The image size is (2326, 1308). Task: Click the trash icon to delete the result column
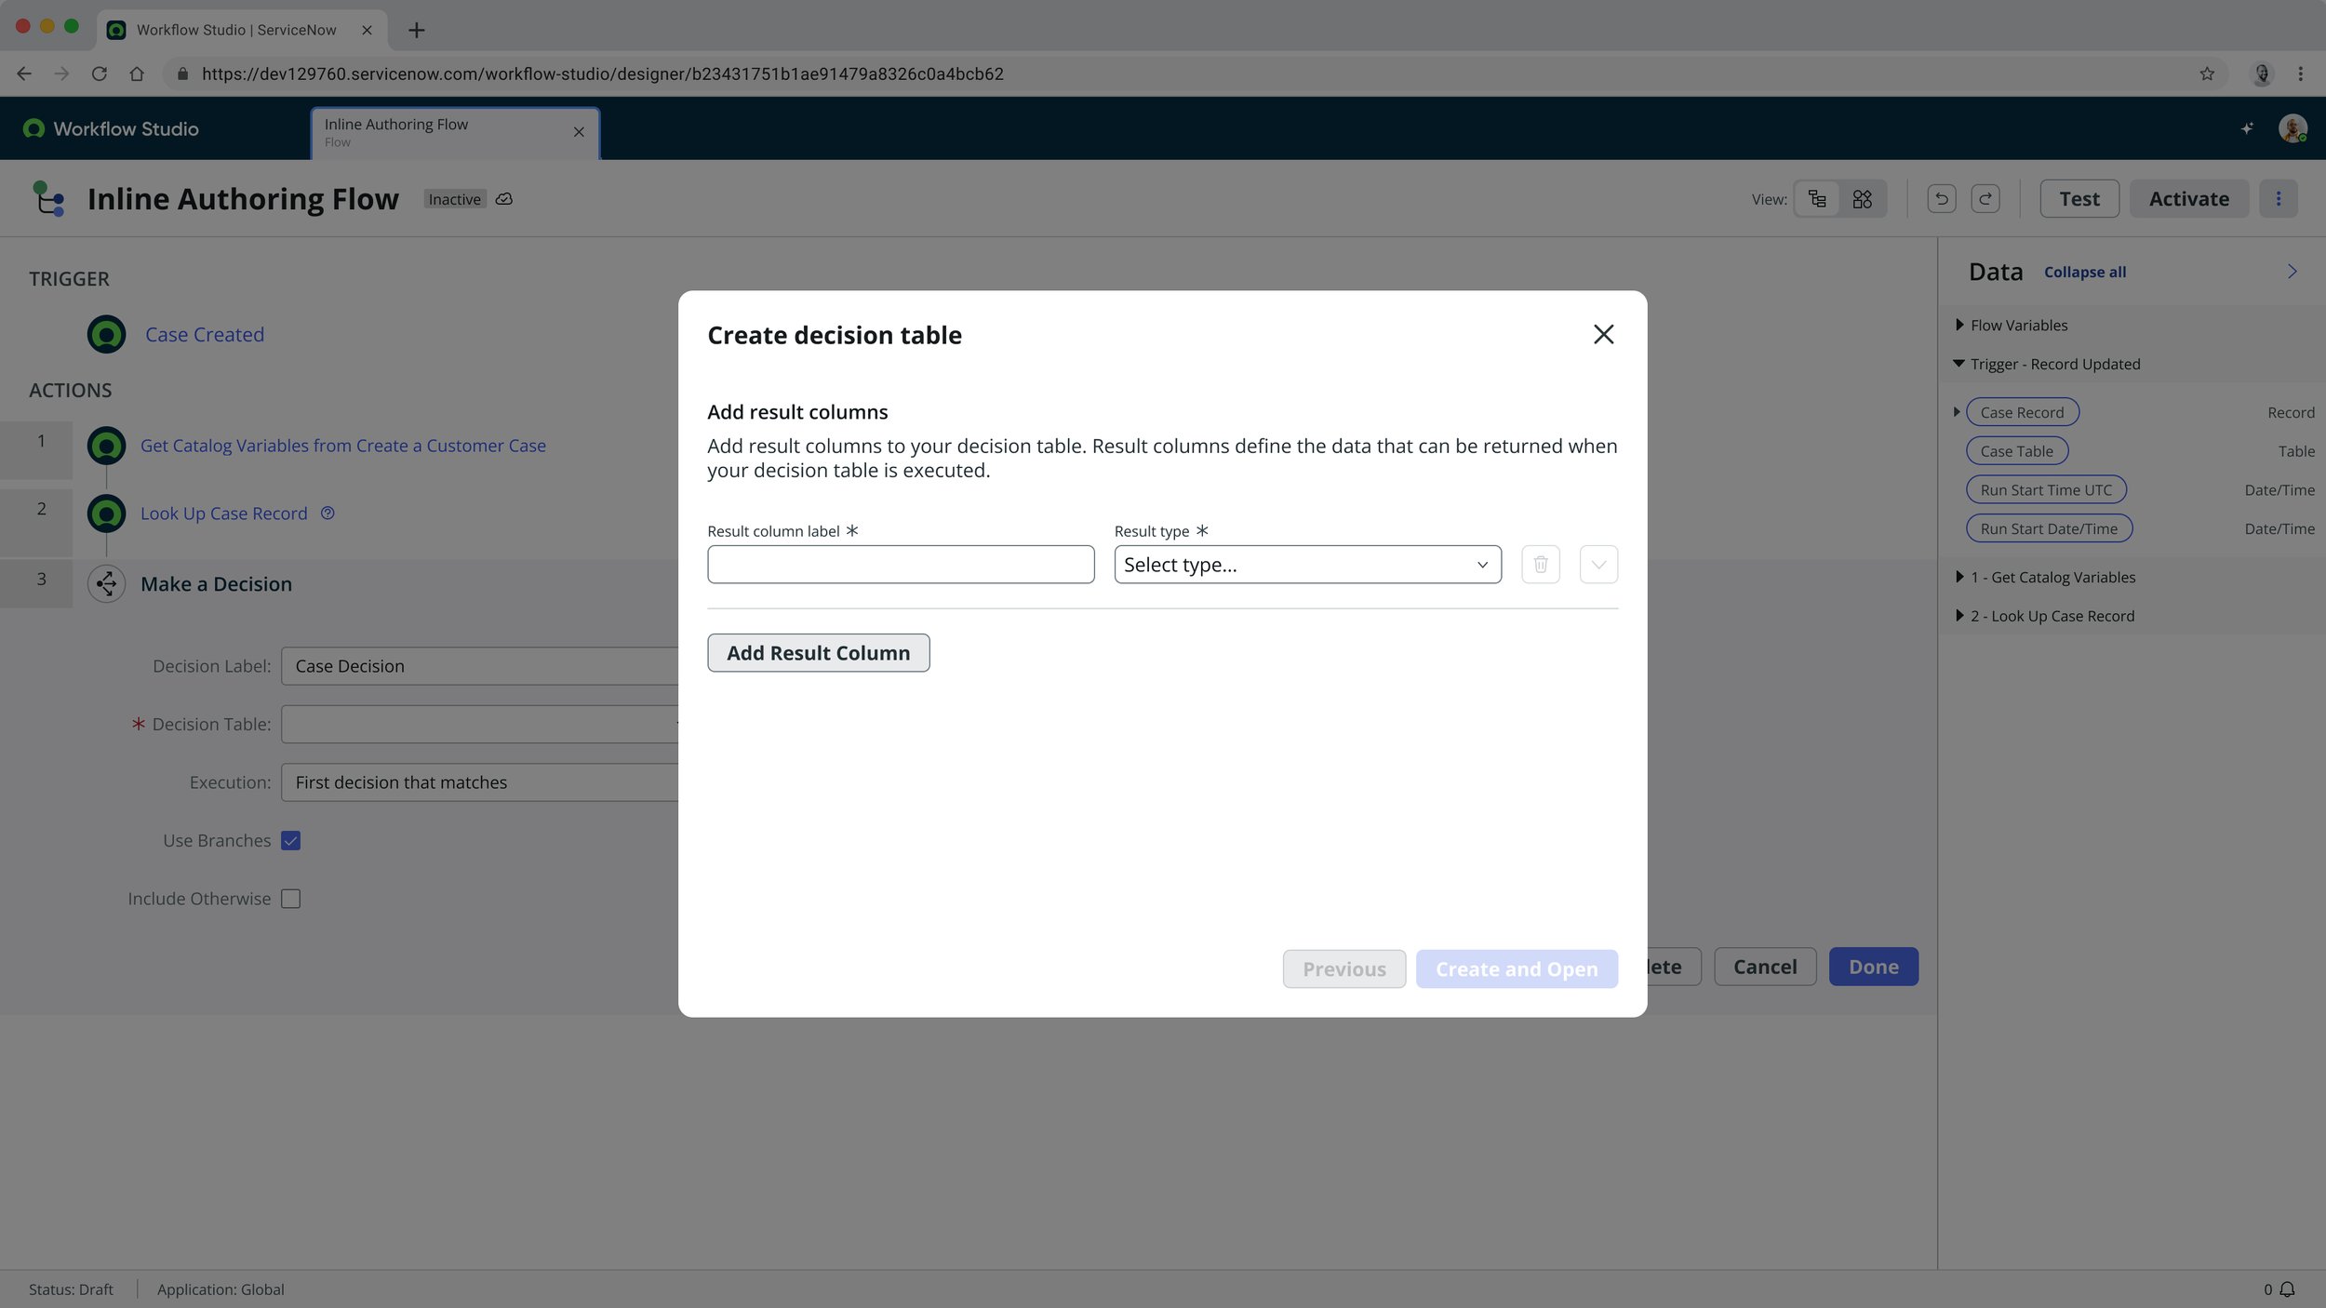pyautogui.click(x=1540, y=565)
